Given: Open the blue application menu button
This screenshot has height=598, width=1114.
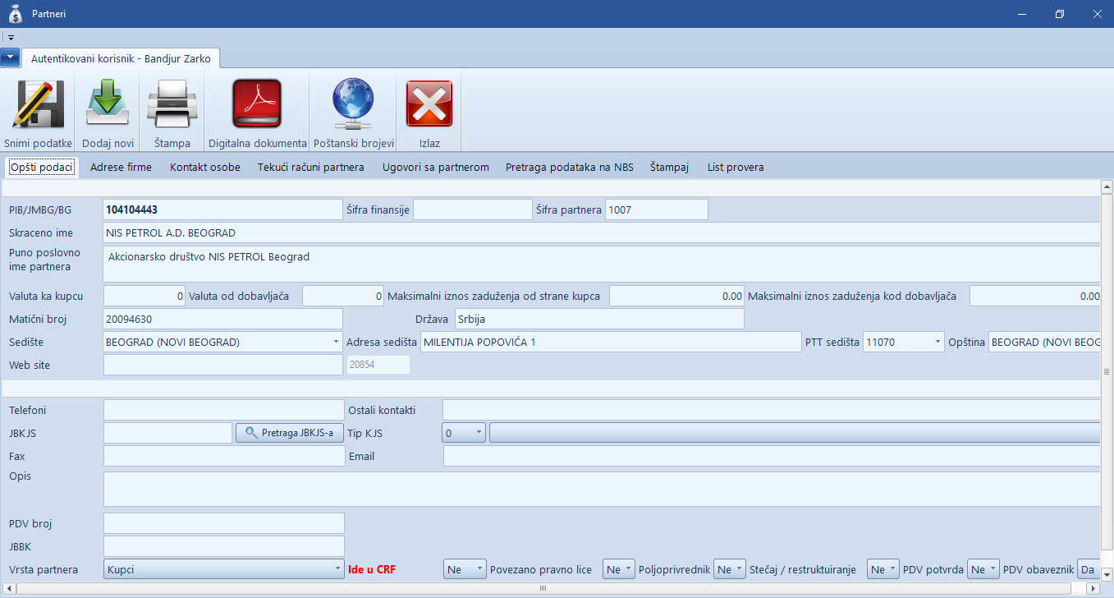Looking at the screenshot, I should pos(10,57).
